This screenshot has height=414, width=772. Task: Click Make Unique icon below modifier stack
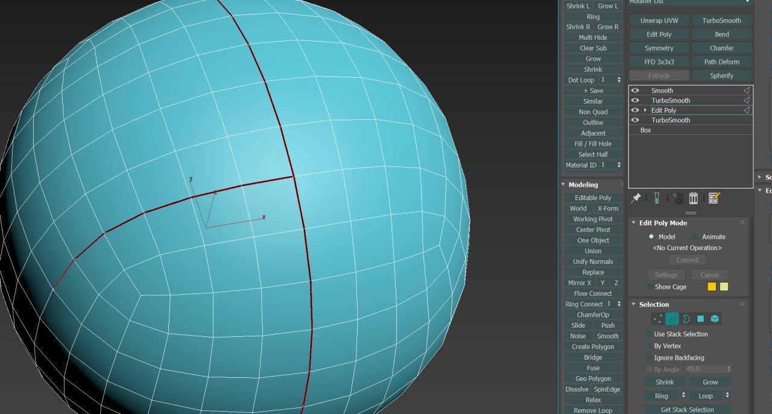pyautogui.click(x=677, y=198)
